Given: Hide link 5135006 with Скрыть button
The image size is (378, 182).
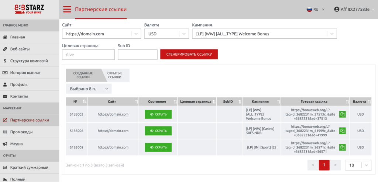Looking at the screenshot, I should [x=158, y=131].
